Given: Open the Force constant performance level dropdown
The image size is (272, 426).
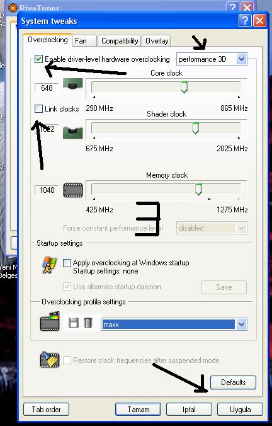Looking at the screenshot, I should [x=212, y=228].
